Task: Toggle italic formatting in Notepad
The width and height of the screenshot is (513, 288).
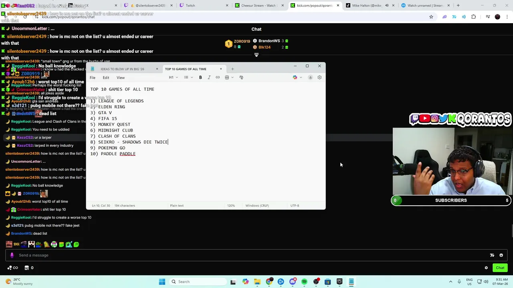Action: pyautogui.click(x=209, y=77)
